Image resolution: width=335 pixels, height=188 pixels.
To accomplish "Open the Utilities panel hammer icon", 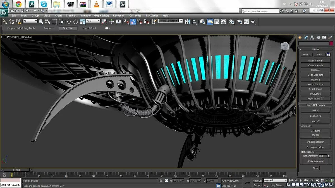I will click(x=330, y=38).
